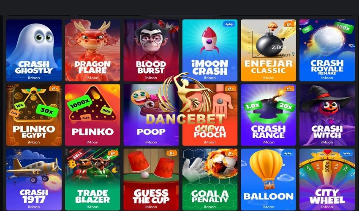Screen dimensions: 359x211
Task: Open the Crash Ghostly game tile
Action: 34,50
